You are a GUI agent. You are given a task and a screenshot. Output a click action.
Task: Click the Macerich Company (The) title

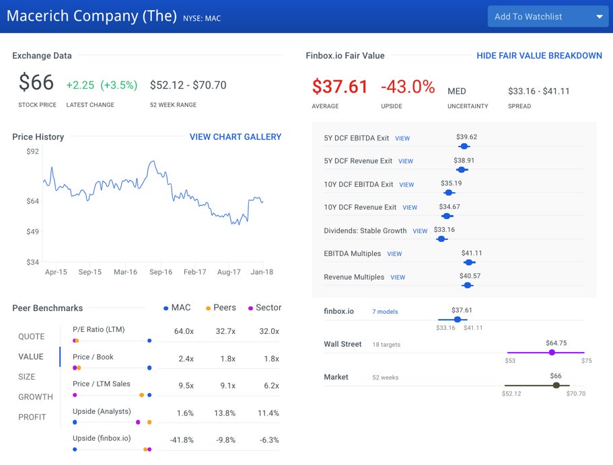pyautogui.click(x=92, y=16)
